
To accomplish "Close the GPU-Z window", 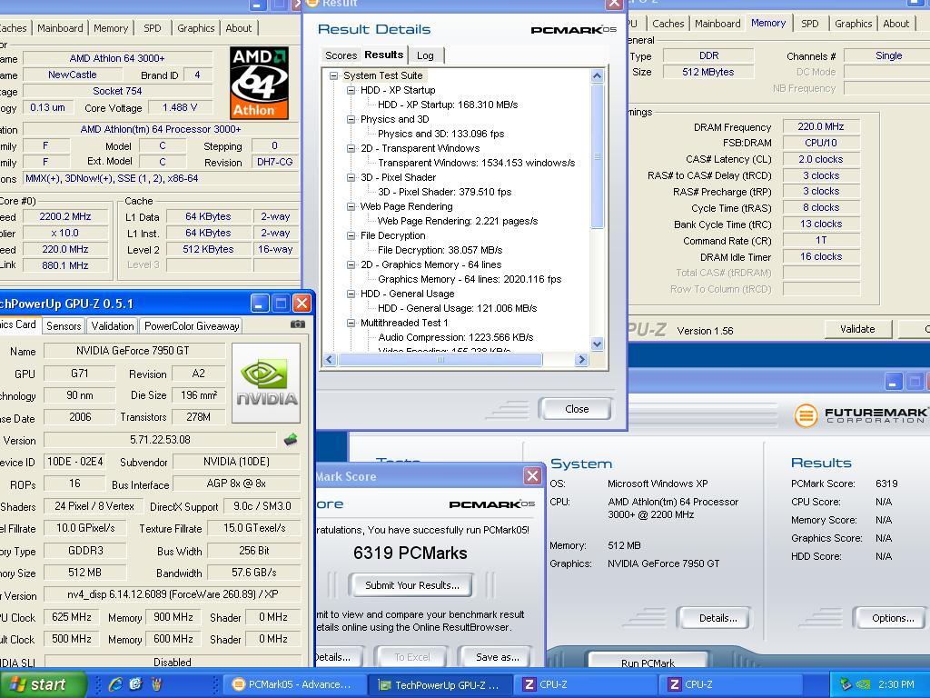I will pyautogui.click(x=302, y=304).
